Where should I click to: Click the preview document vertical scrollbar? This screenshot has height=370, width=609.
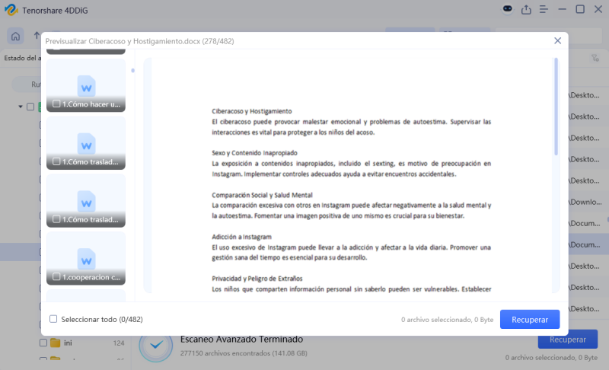(x=556, y=107)
